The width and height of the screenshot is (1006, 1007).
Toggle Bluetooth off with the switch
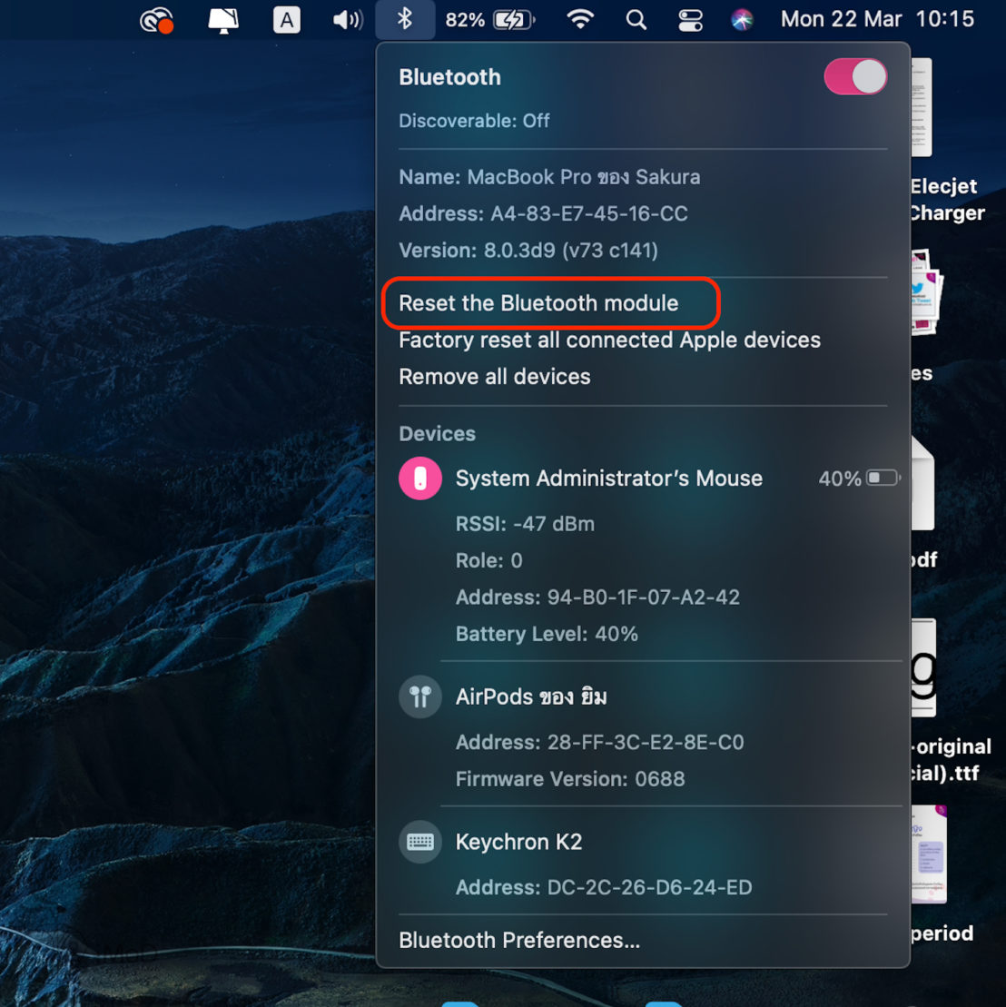tap(854, 76)
